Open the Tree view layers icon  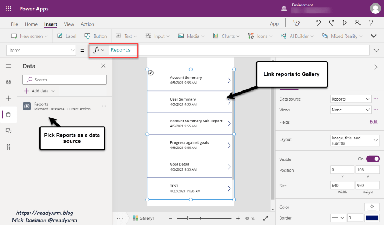tap(8, 82)
